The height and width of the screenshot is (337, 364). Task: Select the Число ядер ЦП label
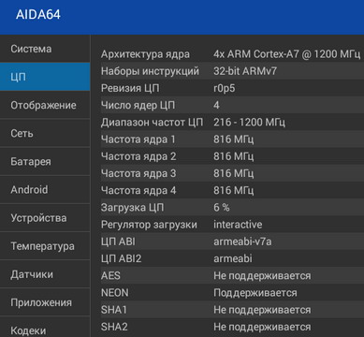[x=138, y=105]
